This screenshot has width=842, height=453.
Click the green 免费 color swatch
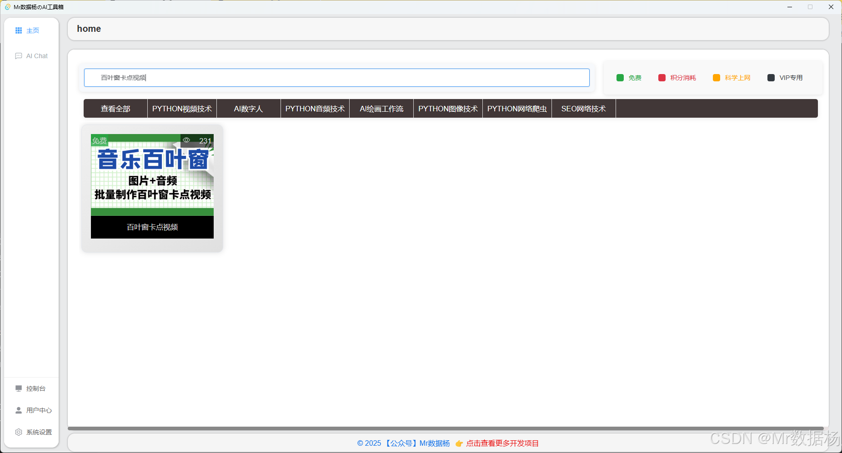tap(620, 78)
